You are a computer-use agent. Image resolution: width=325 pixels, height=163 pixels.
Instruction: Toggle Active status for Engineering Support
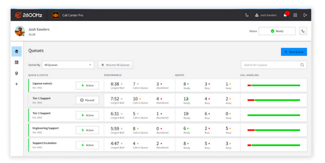(87, 130)
